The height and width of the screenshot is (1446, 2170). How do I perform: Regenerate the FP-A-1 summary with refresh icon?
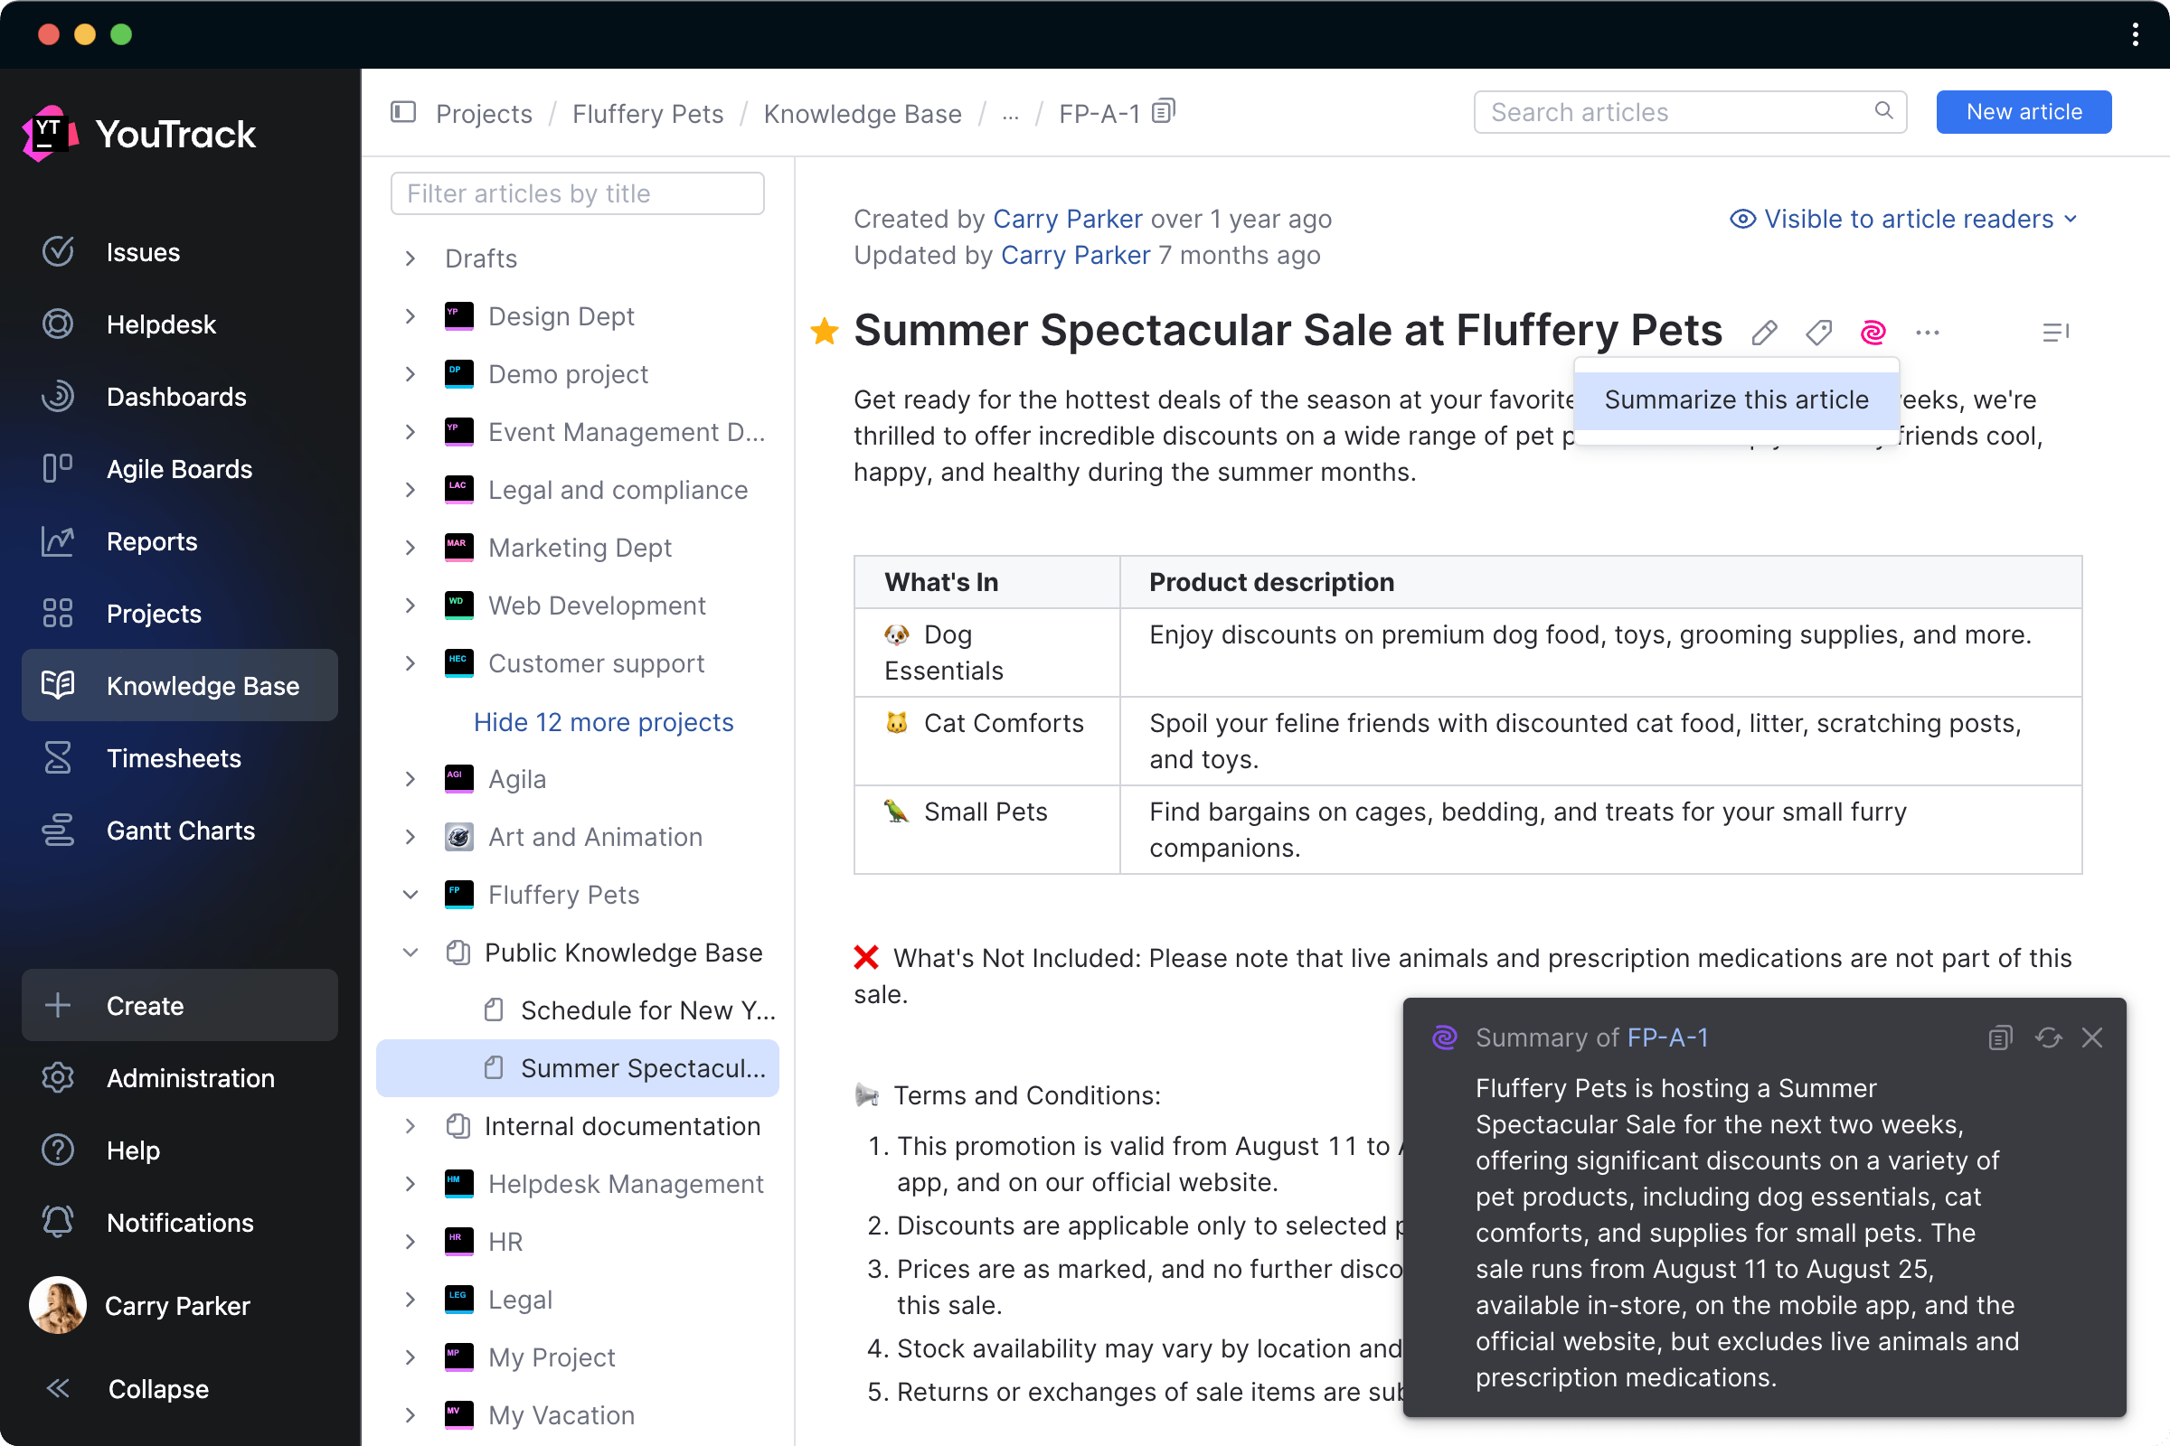coord(2048,1038)
